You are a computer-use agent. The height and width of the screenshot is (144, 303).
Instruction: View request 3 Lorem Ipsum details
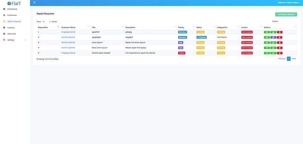[x=267, y=42]
